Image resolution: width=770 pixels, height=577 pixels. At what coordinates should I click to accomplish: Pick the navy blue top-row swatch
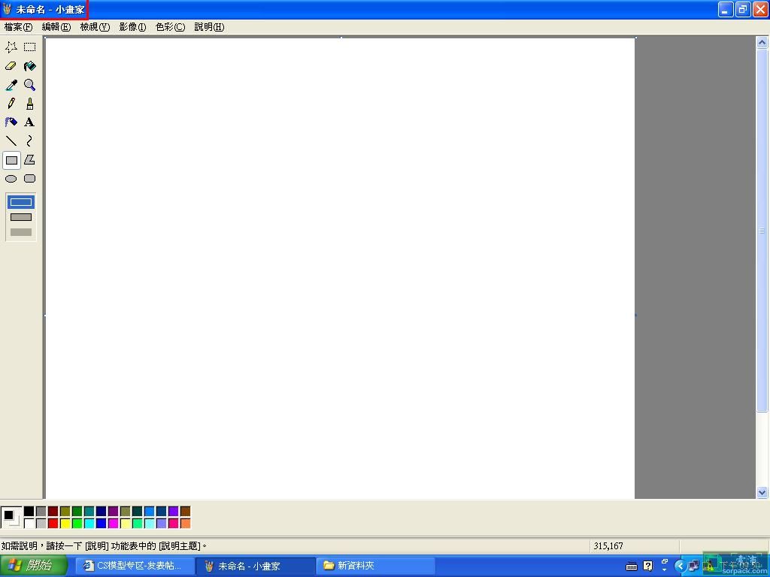(x=102, y=512)
